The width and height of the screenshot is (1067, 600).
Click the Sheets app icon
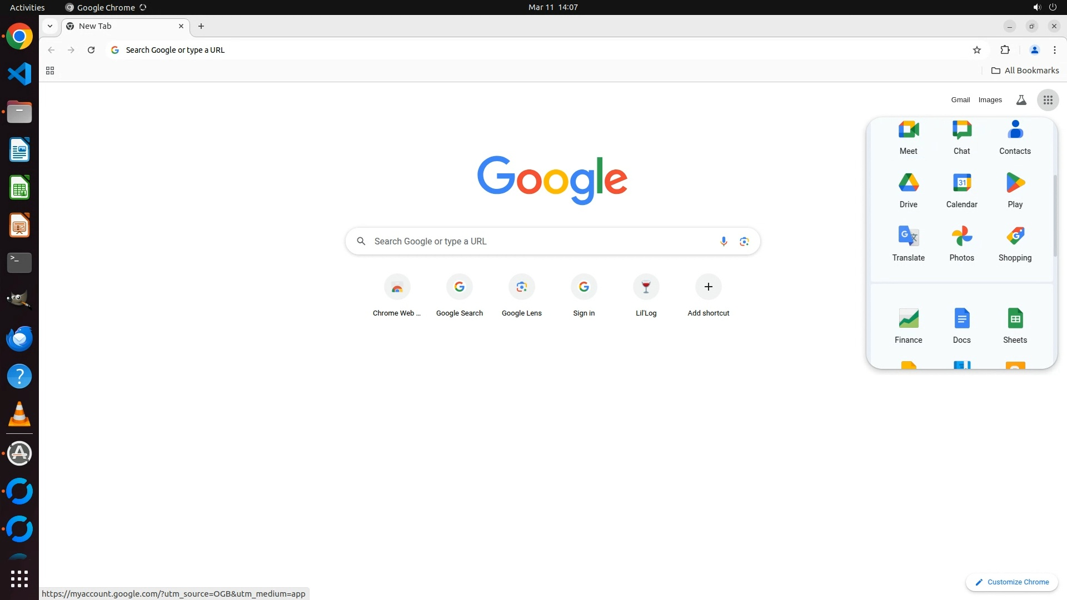tap(1015, 325)
